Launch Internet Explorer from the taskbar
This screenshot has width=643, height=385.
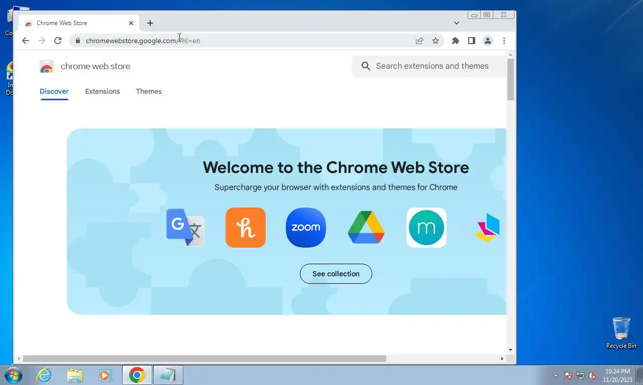point(44,375)
